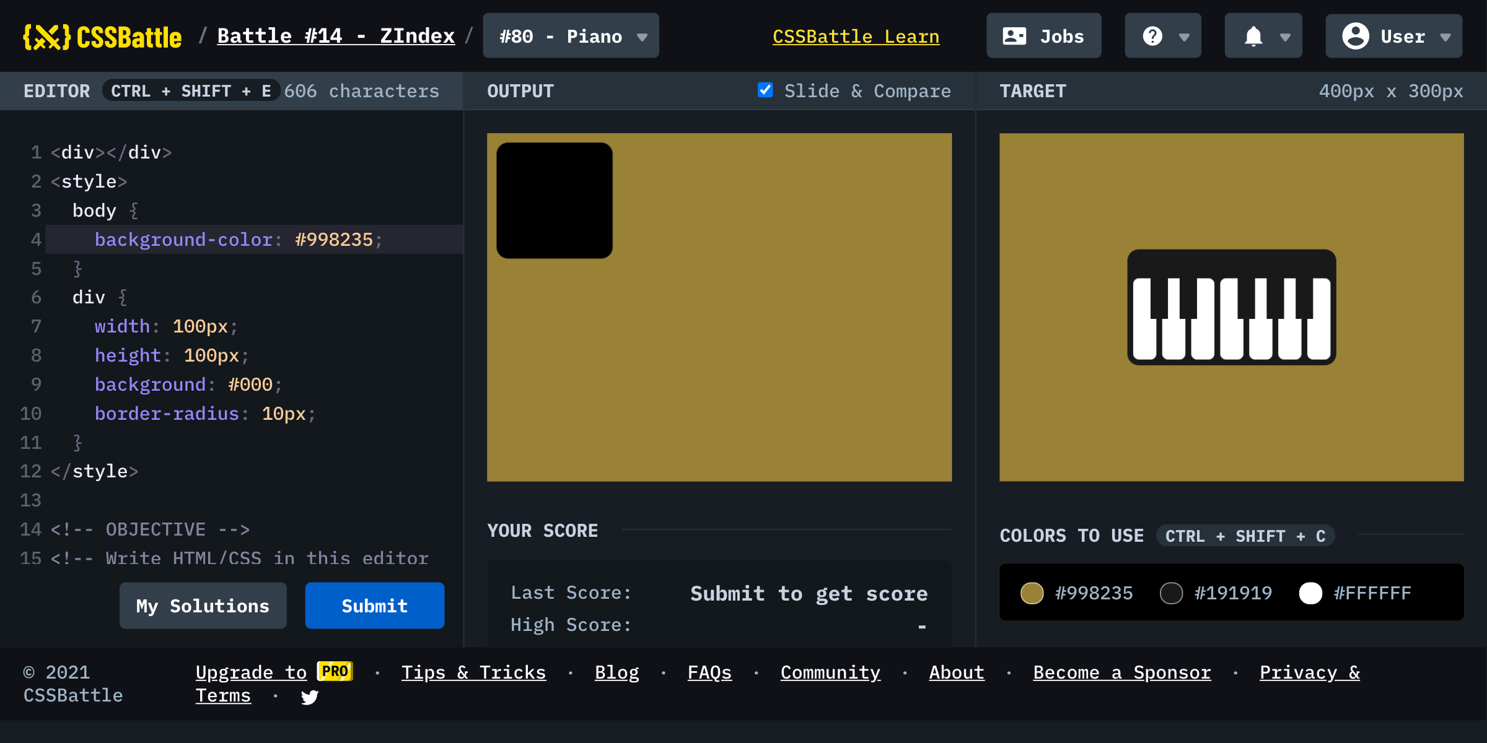This screenshot has height=743, width=1487.
Task: Click the Jobs ID card icon
Action: tap(1014, 37)
